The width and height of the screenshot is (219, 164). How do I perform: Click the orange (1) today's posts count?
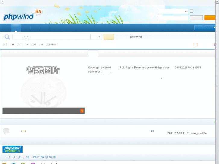coord(23,131)
